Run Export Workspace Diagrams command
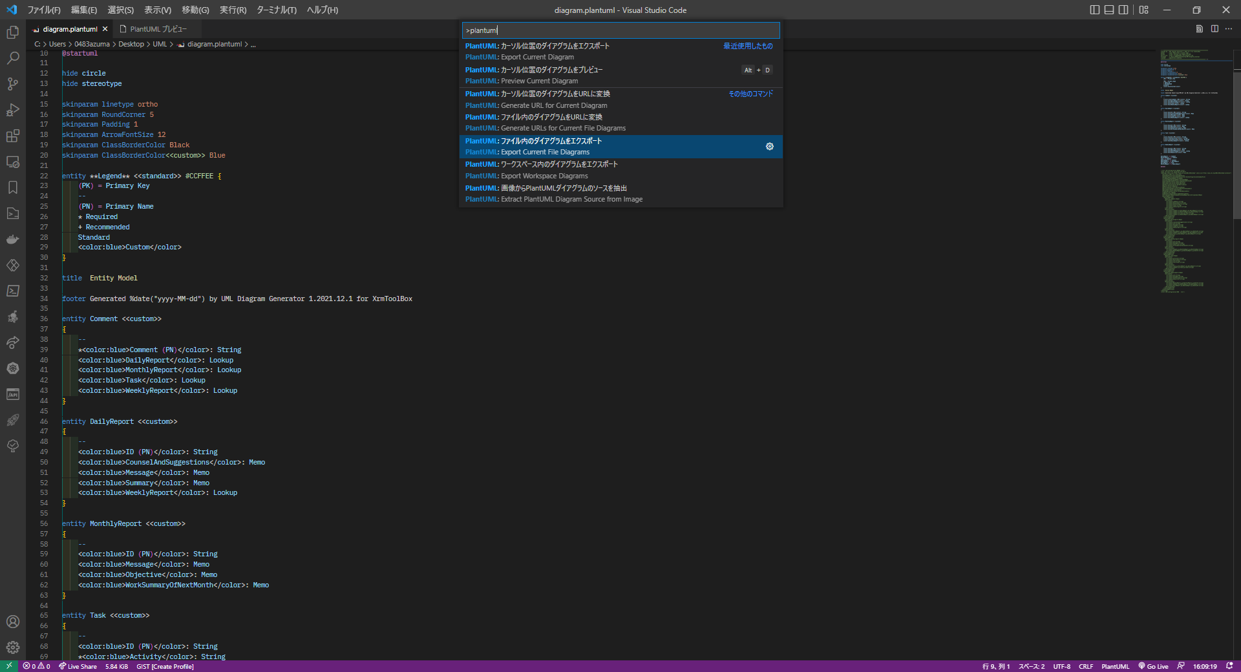Viewport: 1241px width, 672px height. point(620,170)
